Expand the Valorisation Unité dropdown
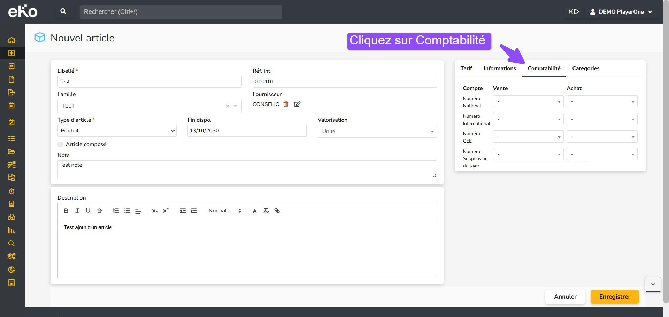The image size is (669, 317). 377,131
